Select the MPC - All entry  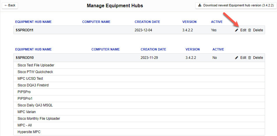pyautogui.click(x=25, y=125)
